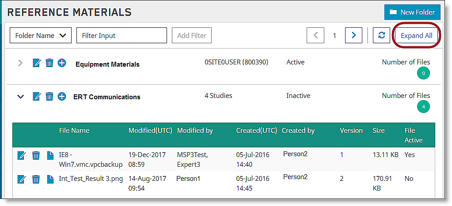Add file to Equipment Materials folder
Screen dimensions: 452x206
(x=62, y=63)
